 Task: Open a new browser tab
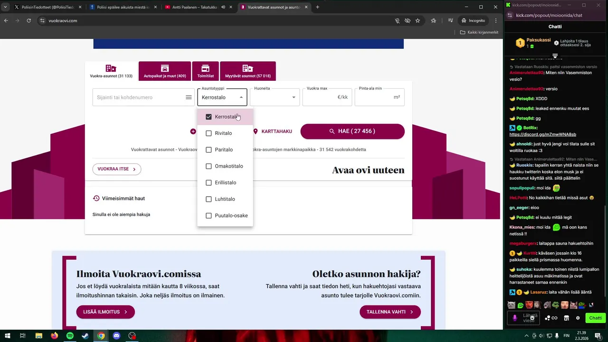(317, 7)
